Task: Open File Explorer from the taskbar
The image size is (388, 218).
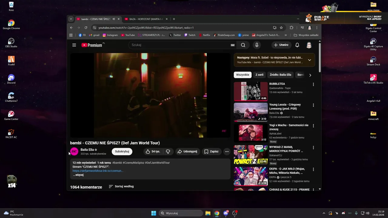Action: point(208,213)
